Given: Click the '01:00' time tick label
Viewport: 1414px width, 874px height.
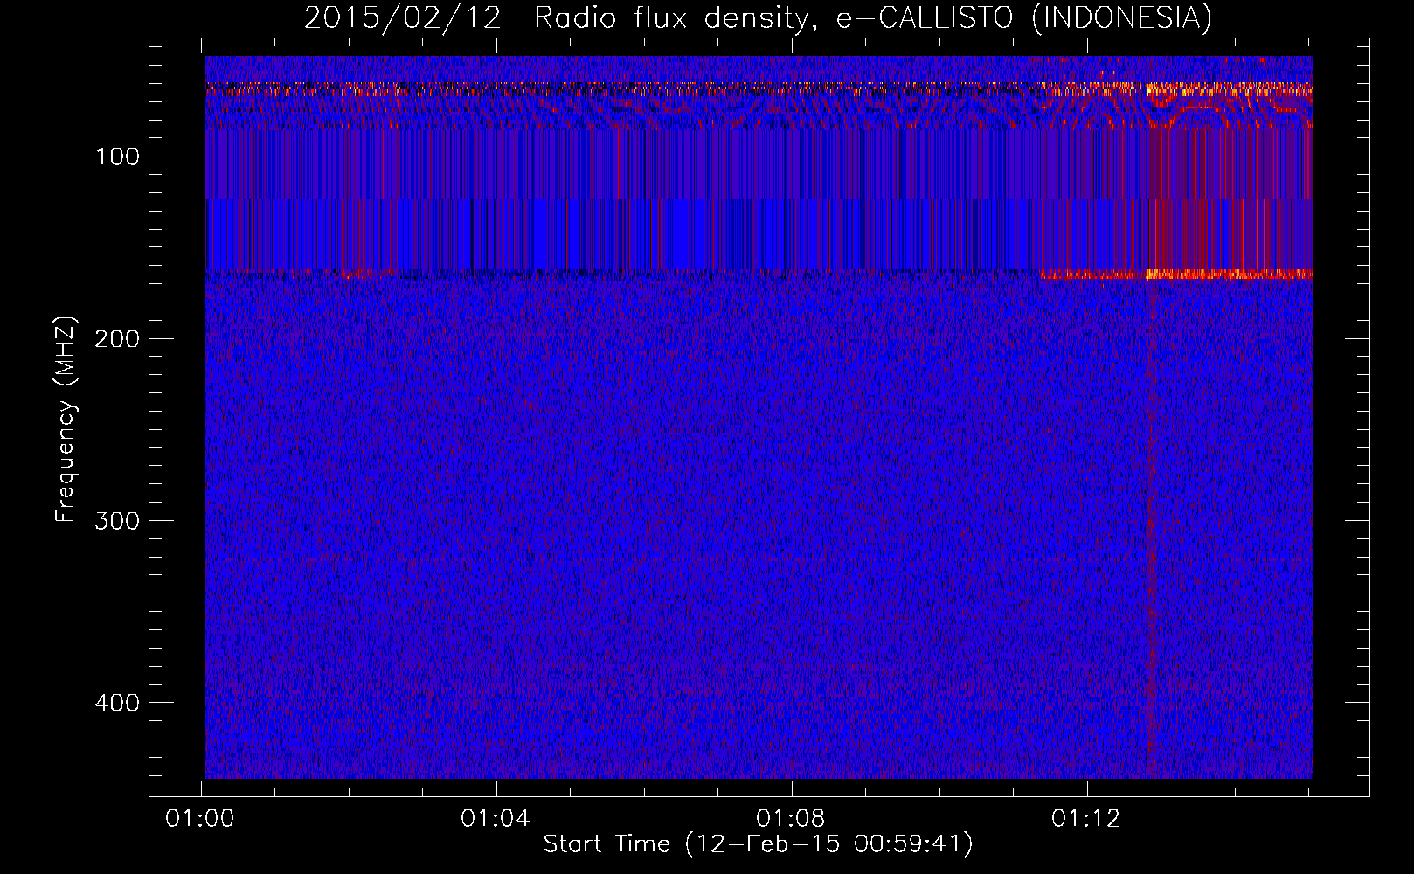Looking at the screenshot, I should click(x=200, y=819).
